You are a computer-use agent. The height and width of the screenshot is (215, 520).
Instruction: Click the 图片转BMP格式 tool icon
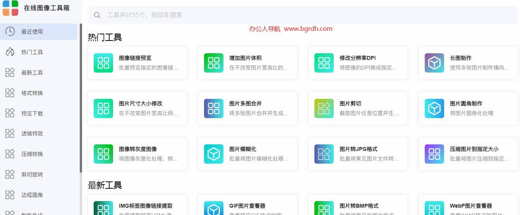tap(324, 208)
